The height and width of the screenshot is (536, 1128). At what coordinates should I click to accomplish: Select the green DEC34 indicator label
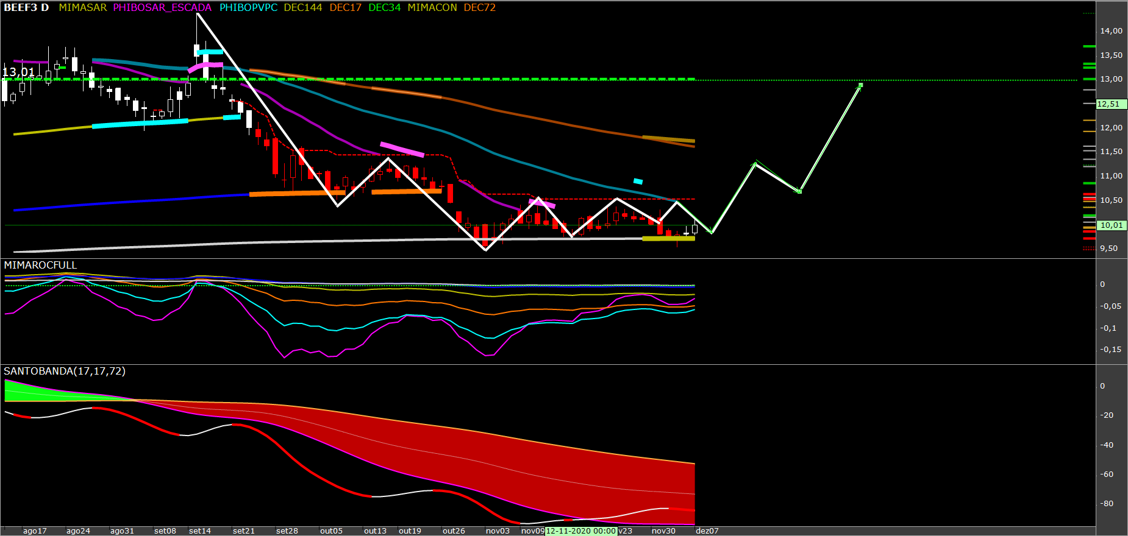pos(384,8)
